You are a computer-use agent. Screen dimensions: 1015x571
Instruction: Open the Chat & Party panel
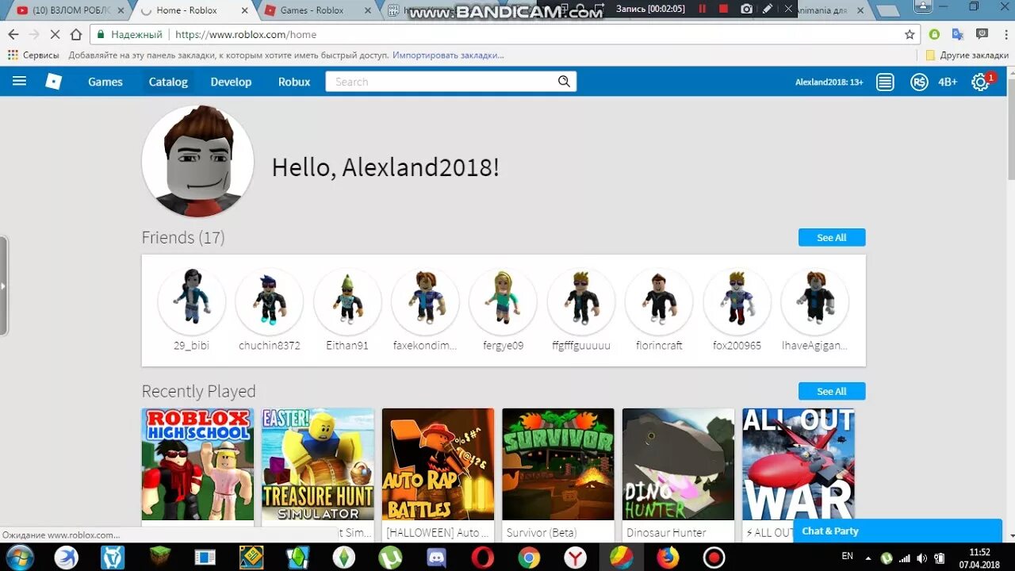tap(898, 531)
